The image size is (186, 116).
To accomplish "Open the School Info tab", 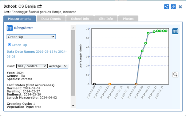I will 80,19.
